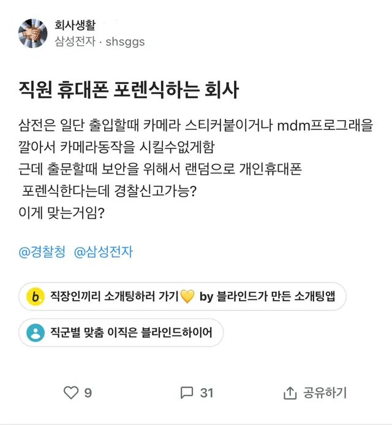392x425 pixels.
Task: Tap the yellow heart emoji in the 소개팅 banner
Action: click(187, 297)
